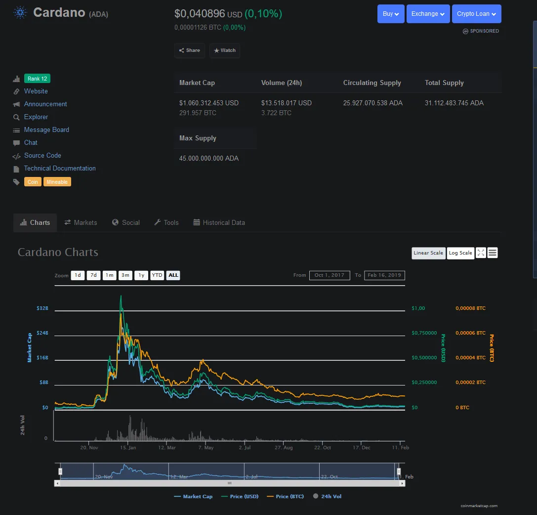Click the 25.927.070.538 ADA circulating supply
Viewport: 537px width, 515px height.
373,103
